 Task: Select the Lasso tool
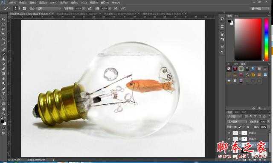[3, 29]
